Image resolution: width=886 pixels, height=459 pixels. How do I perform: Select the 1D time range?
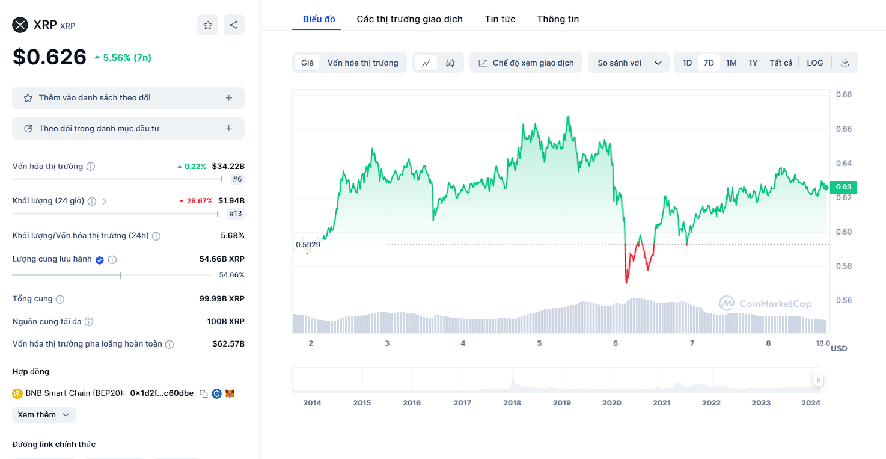(687, 63)
